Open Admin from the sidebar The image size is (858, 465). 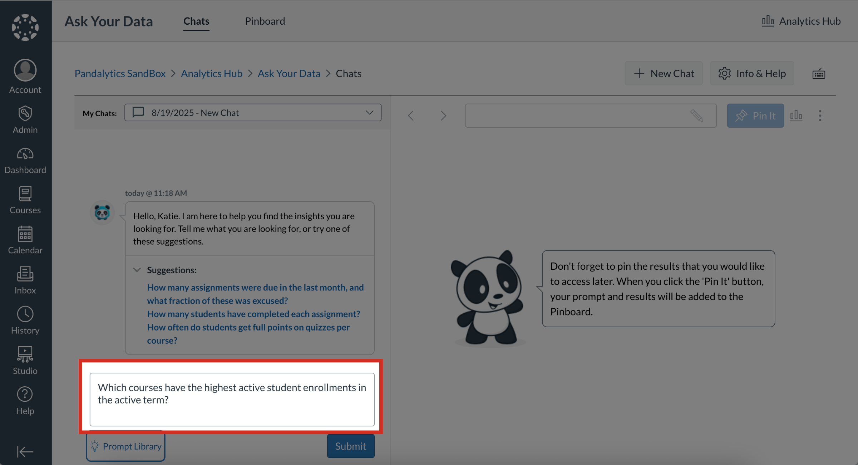coord(25,120)
